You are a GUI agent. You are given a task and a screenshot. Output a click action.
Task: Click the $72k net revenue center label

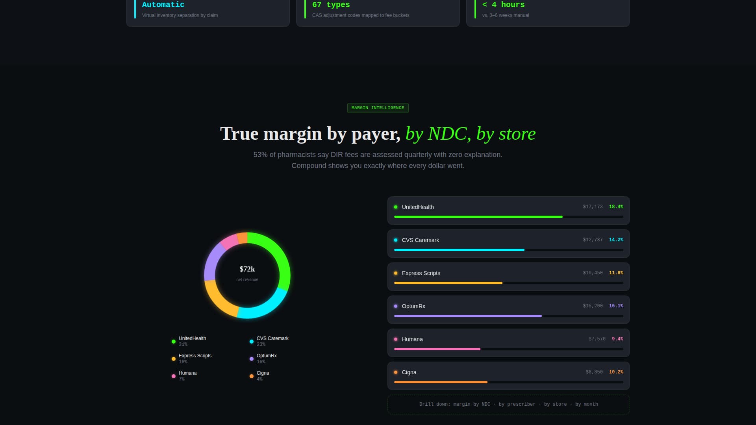tap(247, 274)
